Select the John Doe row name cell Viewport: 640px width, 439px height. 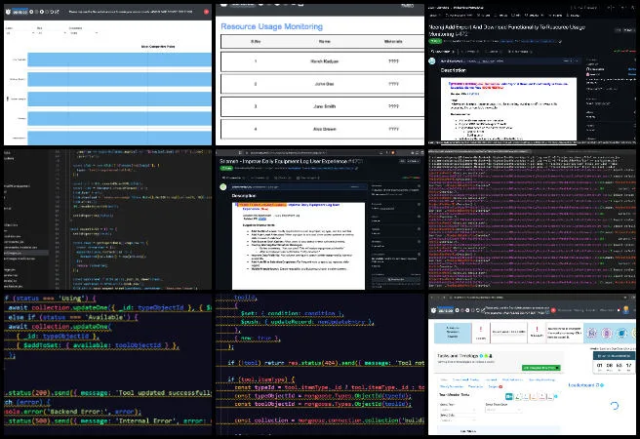(325, 84)
